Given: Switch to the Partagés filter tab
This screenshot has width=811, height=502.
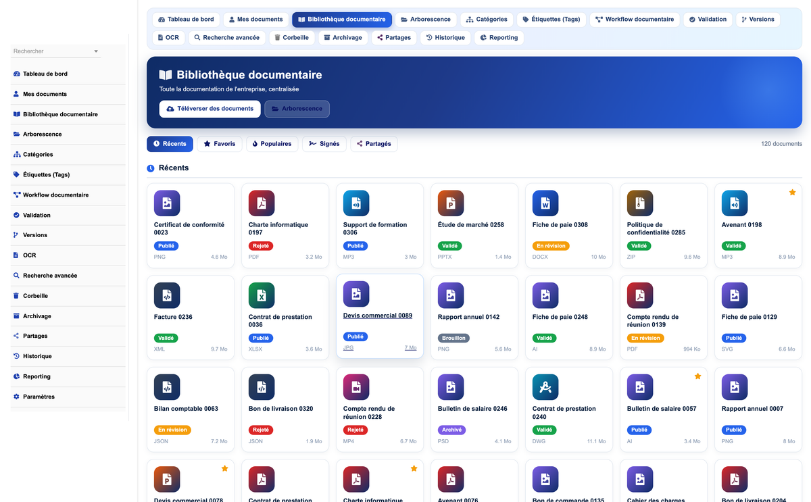Looking at the screenshot, I should click(x=374, y=144).
